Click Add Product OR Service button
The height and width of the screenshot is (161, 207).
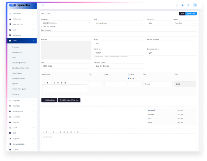[x=69, y=100]
